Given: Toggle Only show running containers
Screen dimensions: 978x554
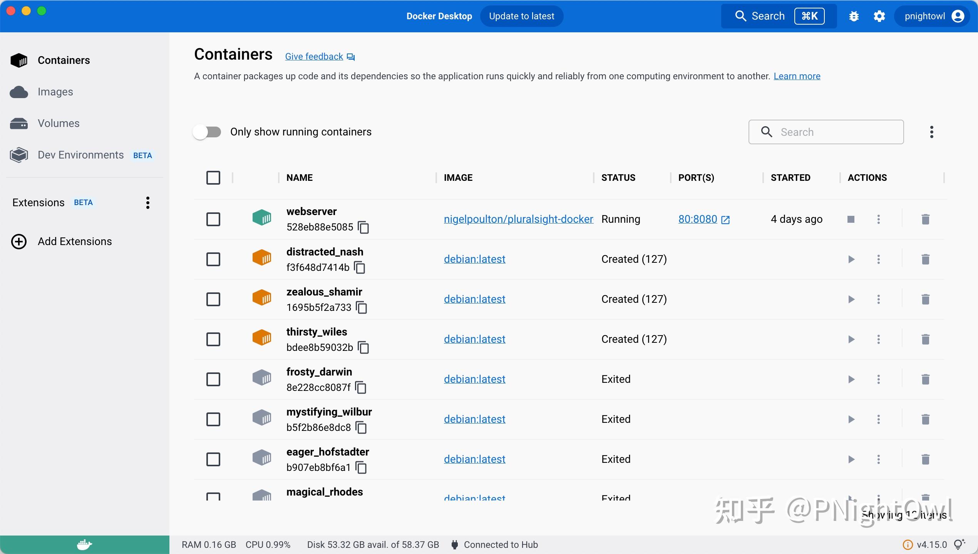Looking at the screenshot, I should tap(207, 132).
